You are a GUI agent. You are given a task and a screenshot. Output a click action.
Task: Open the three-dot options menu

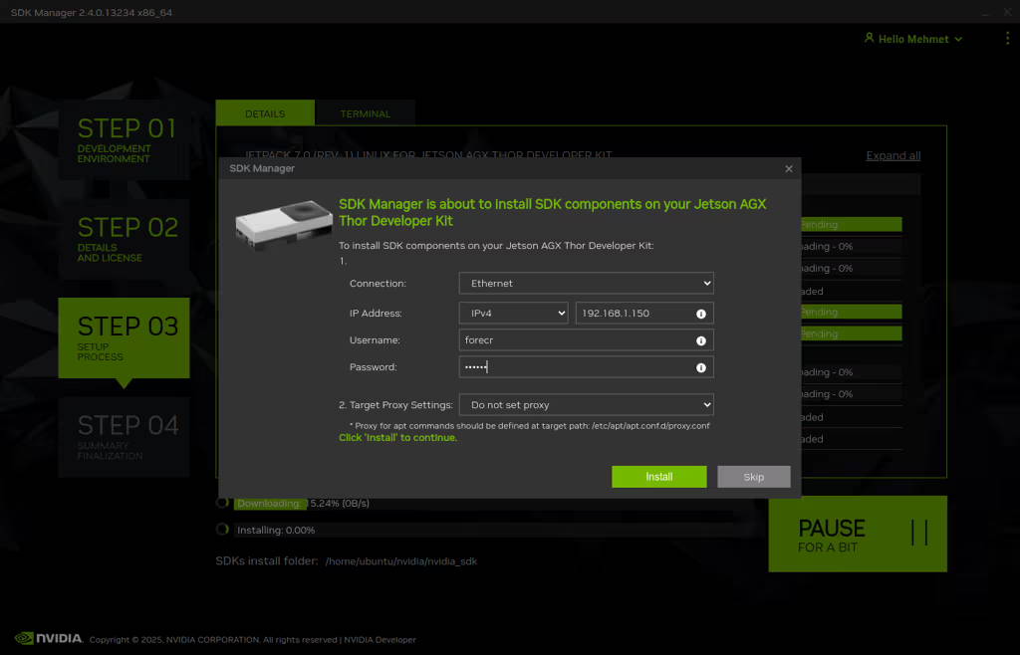1007,39
